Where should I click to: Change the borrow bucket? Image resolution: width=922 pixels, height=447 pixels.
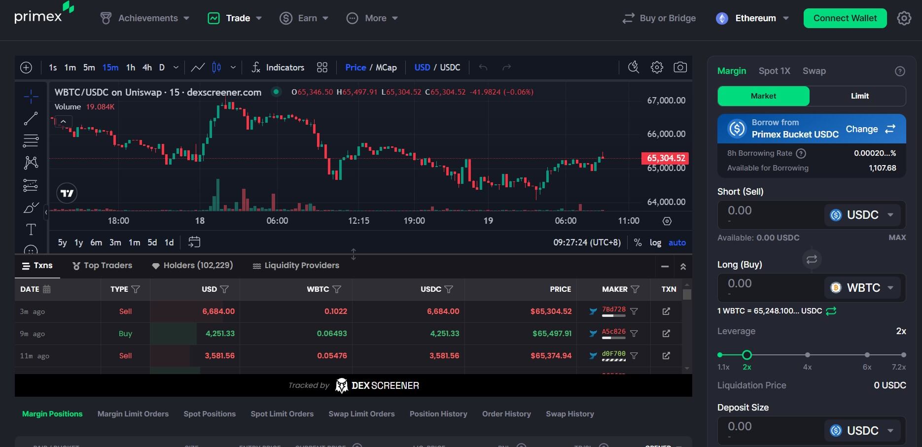coord(870,129)
